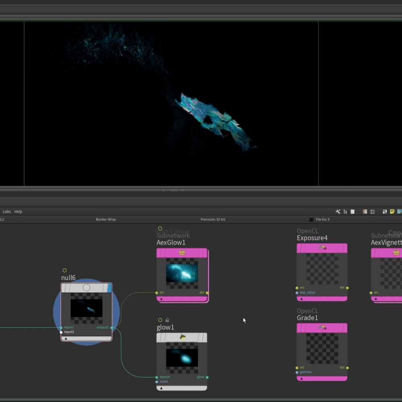Click the chest icon on AexVignette header
Image resolution: width=402 pixels, height=402 pixels.
(x=396, y=253)
